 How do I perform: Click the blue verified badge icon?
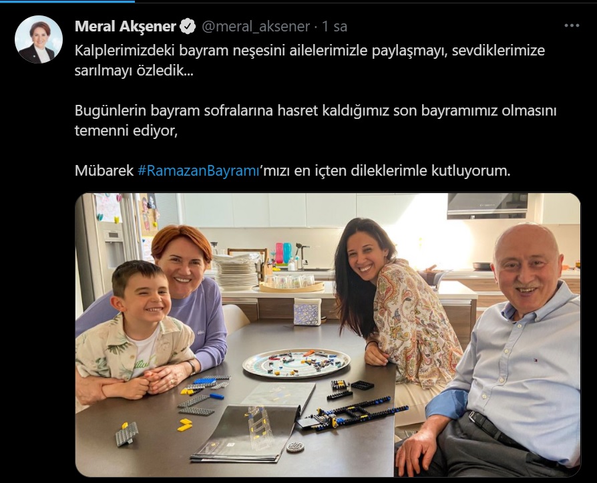point(188,26)
